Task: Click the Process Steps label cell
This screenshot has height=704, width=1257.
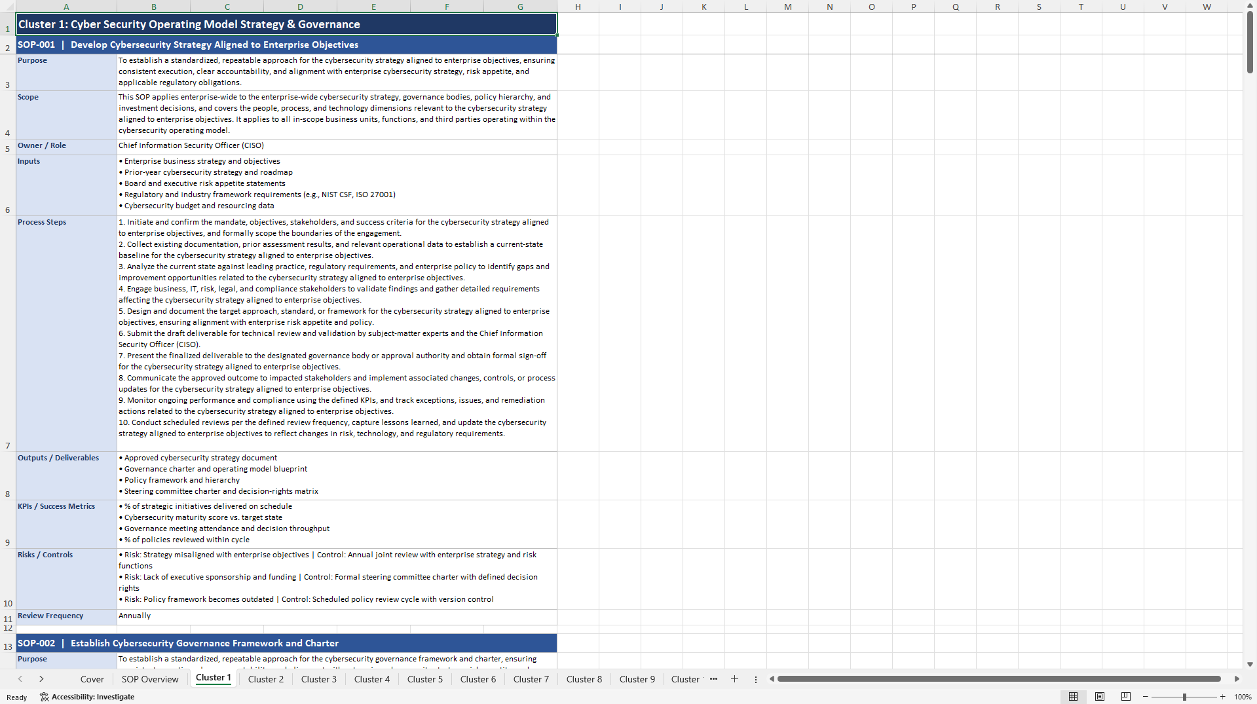Action: [x=66, y=333]
